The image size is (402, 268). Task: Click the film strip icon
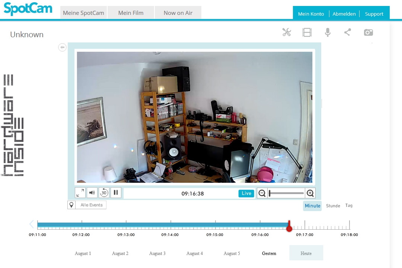coord(307,32)
